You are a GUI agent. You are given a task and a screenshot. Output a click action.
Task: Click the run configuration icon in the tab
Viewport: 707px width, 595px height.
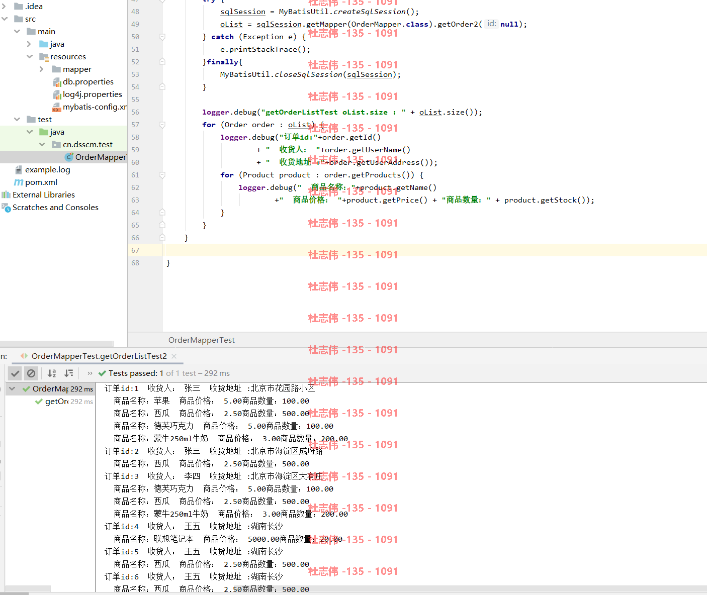(24, 356)
